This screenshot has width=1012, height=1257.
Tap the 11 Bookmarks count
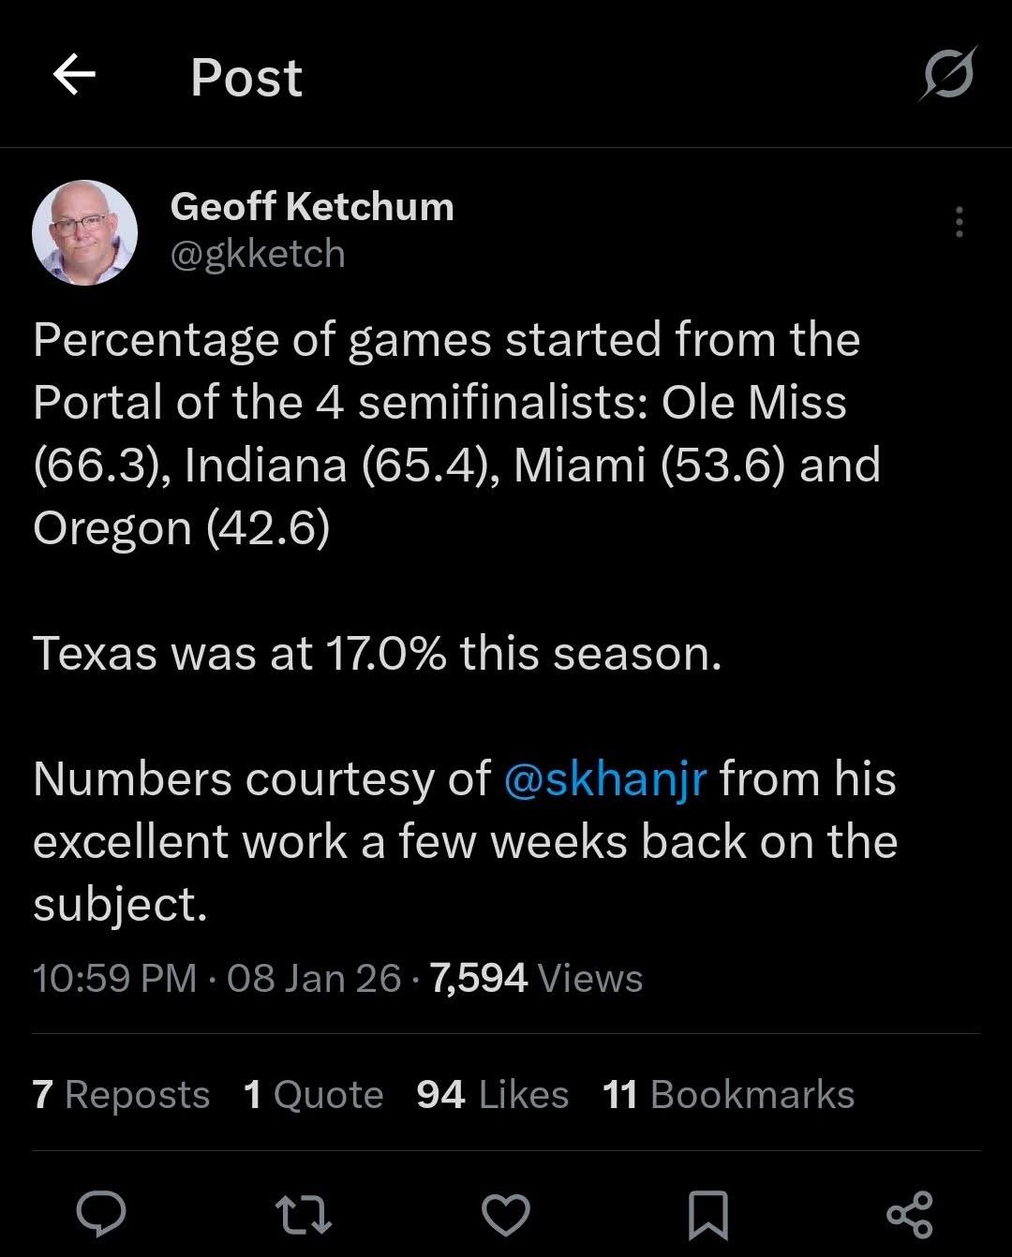tap(728, 1094)
